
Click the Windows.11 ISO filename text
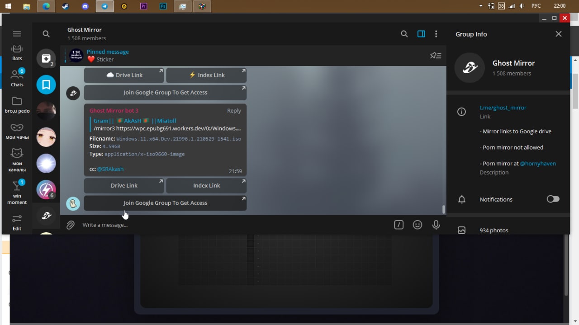(x=179, y=139)
